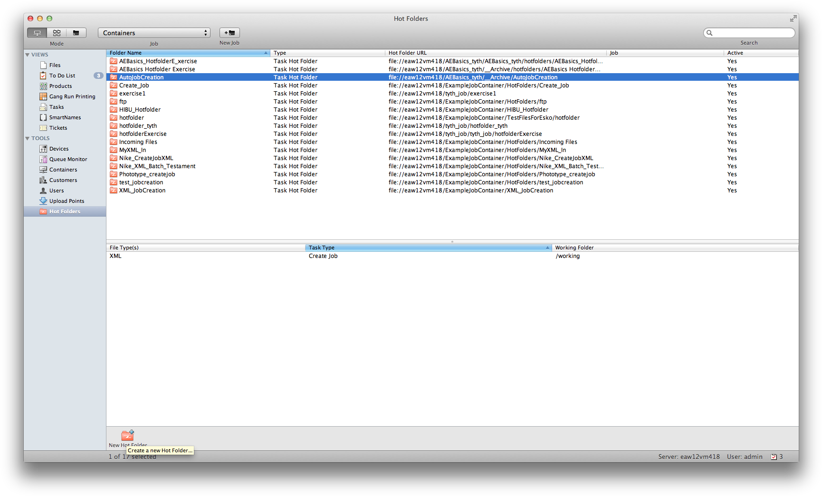This screenshot has width=822, height=496.
Task: Open the Containers job dropdown
Action: 154,33
